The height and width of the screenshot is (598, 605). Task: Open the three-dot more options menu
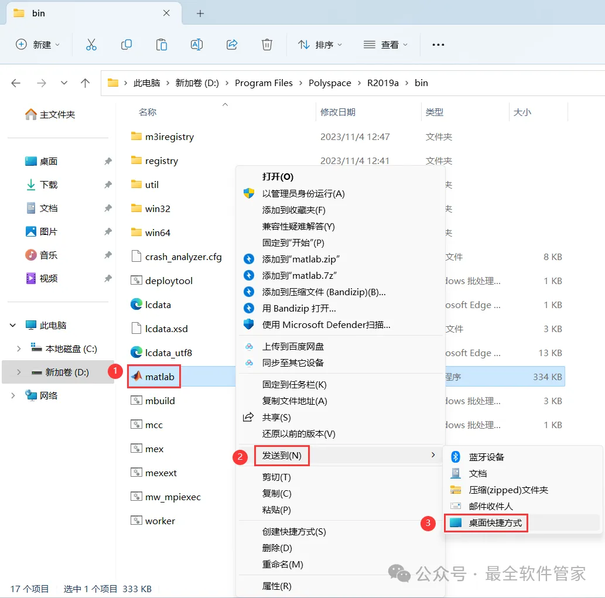coord(438,45)
